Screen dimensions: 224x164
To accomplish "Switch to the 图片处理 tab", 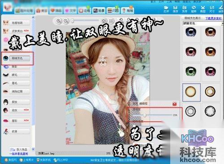I will point(25,11).
